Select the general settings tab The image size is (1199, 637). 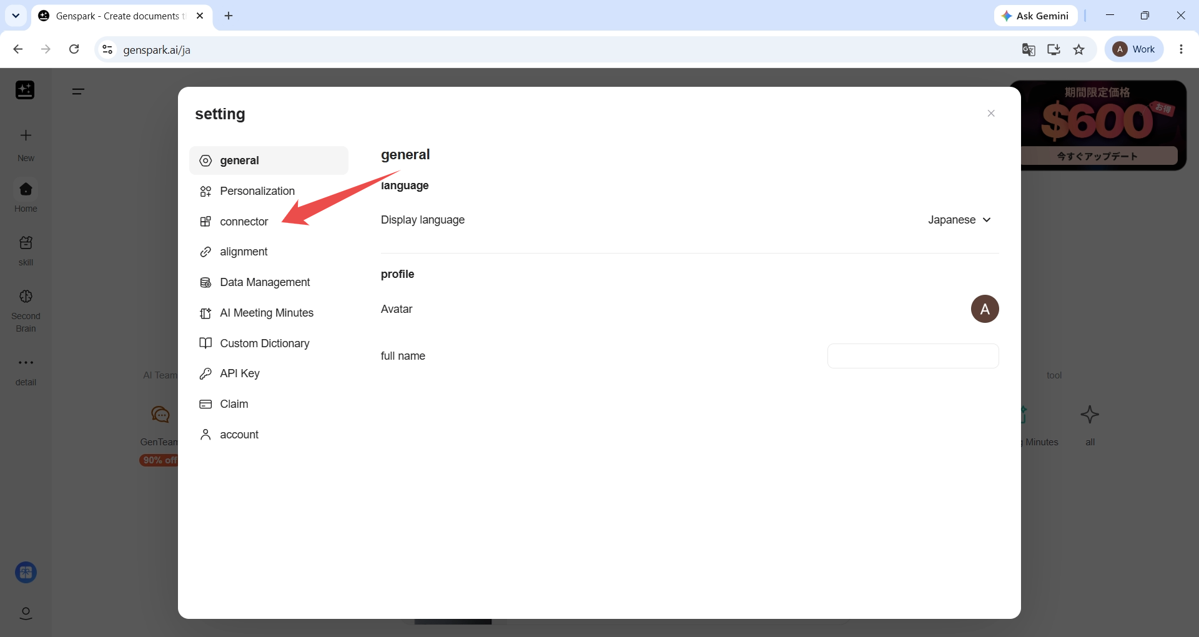(x=269, y=160)
